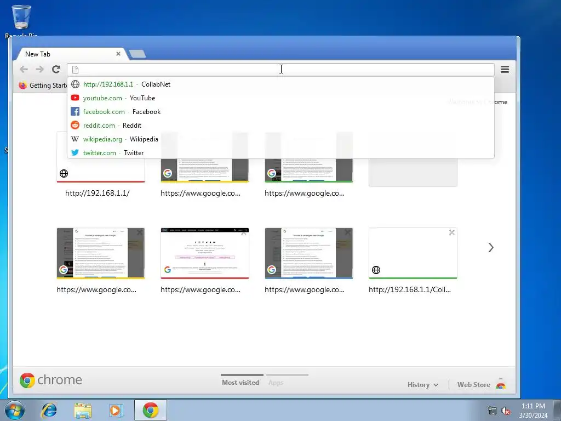Open bottom-row Google thumbnail with yellow bar
This screenshot has height=421, width=561.
coord(101,253)
